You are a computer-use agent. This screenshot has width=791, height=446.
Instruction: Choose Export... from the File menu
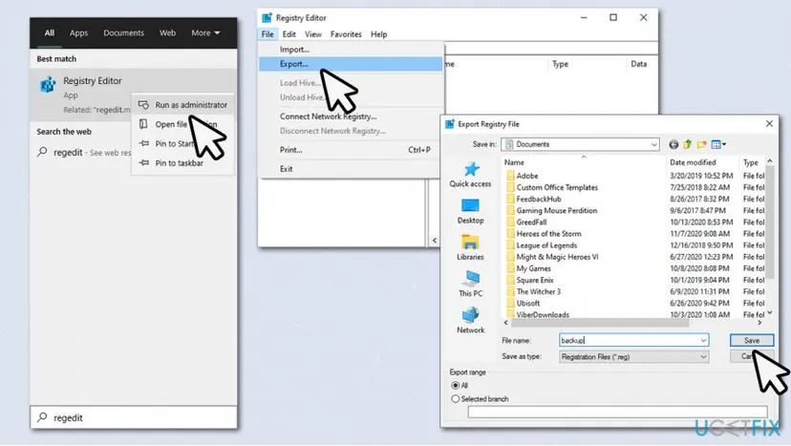tap(351, 64)
